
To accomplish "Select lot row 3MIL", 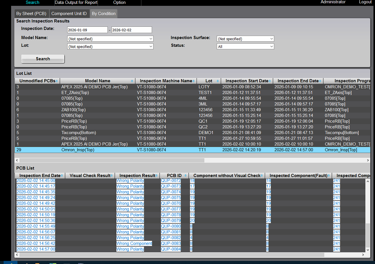I will [x=192, y=104].
